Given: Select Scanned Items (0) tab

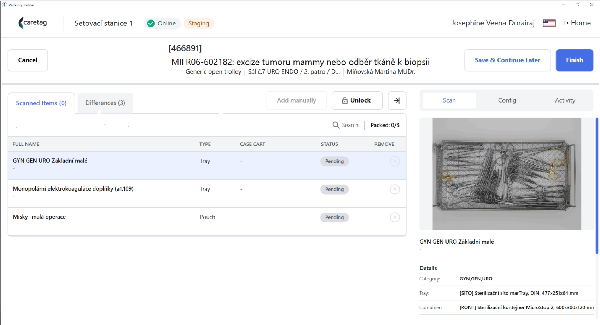Looking at the screenshot, I should [41, 103].
